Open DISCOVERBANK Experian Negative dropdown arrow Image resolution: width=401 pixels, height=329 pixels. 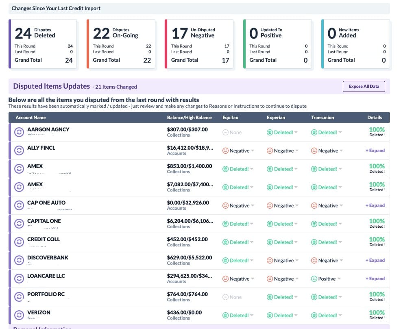(297, 261)
